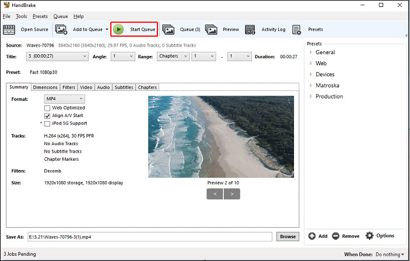Click the HandBrake app icon in title bar
Image resolution: width=410 pixels, height=261 pixels.
(6, 5)
